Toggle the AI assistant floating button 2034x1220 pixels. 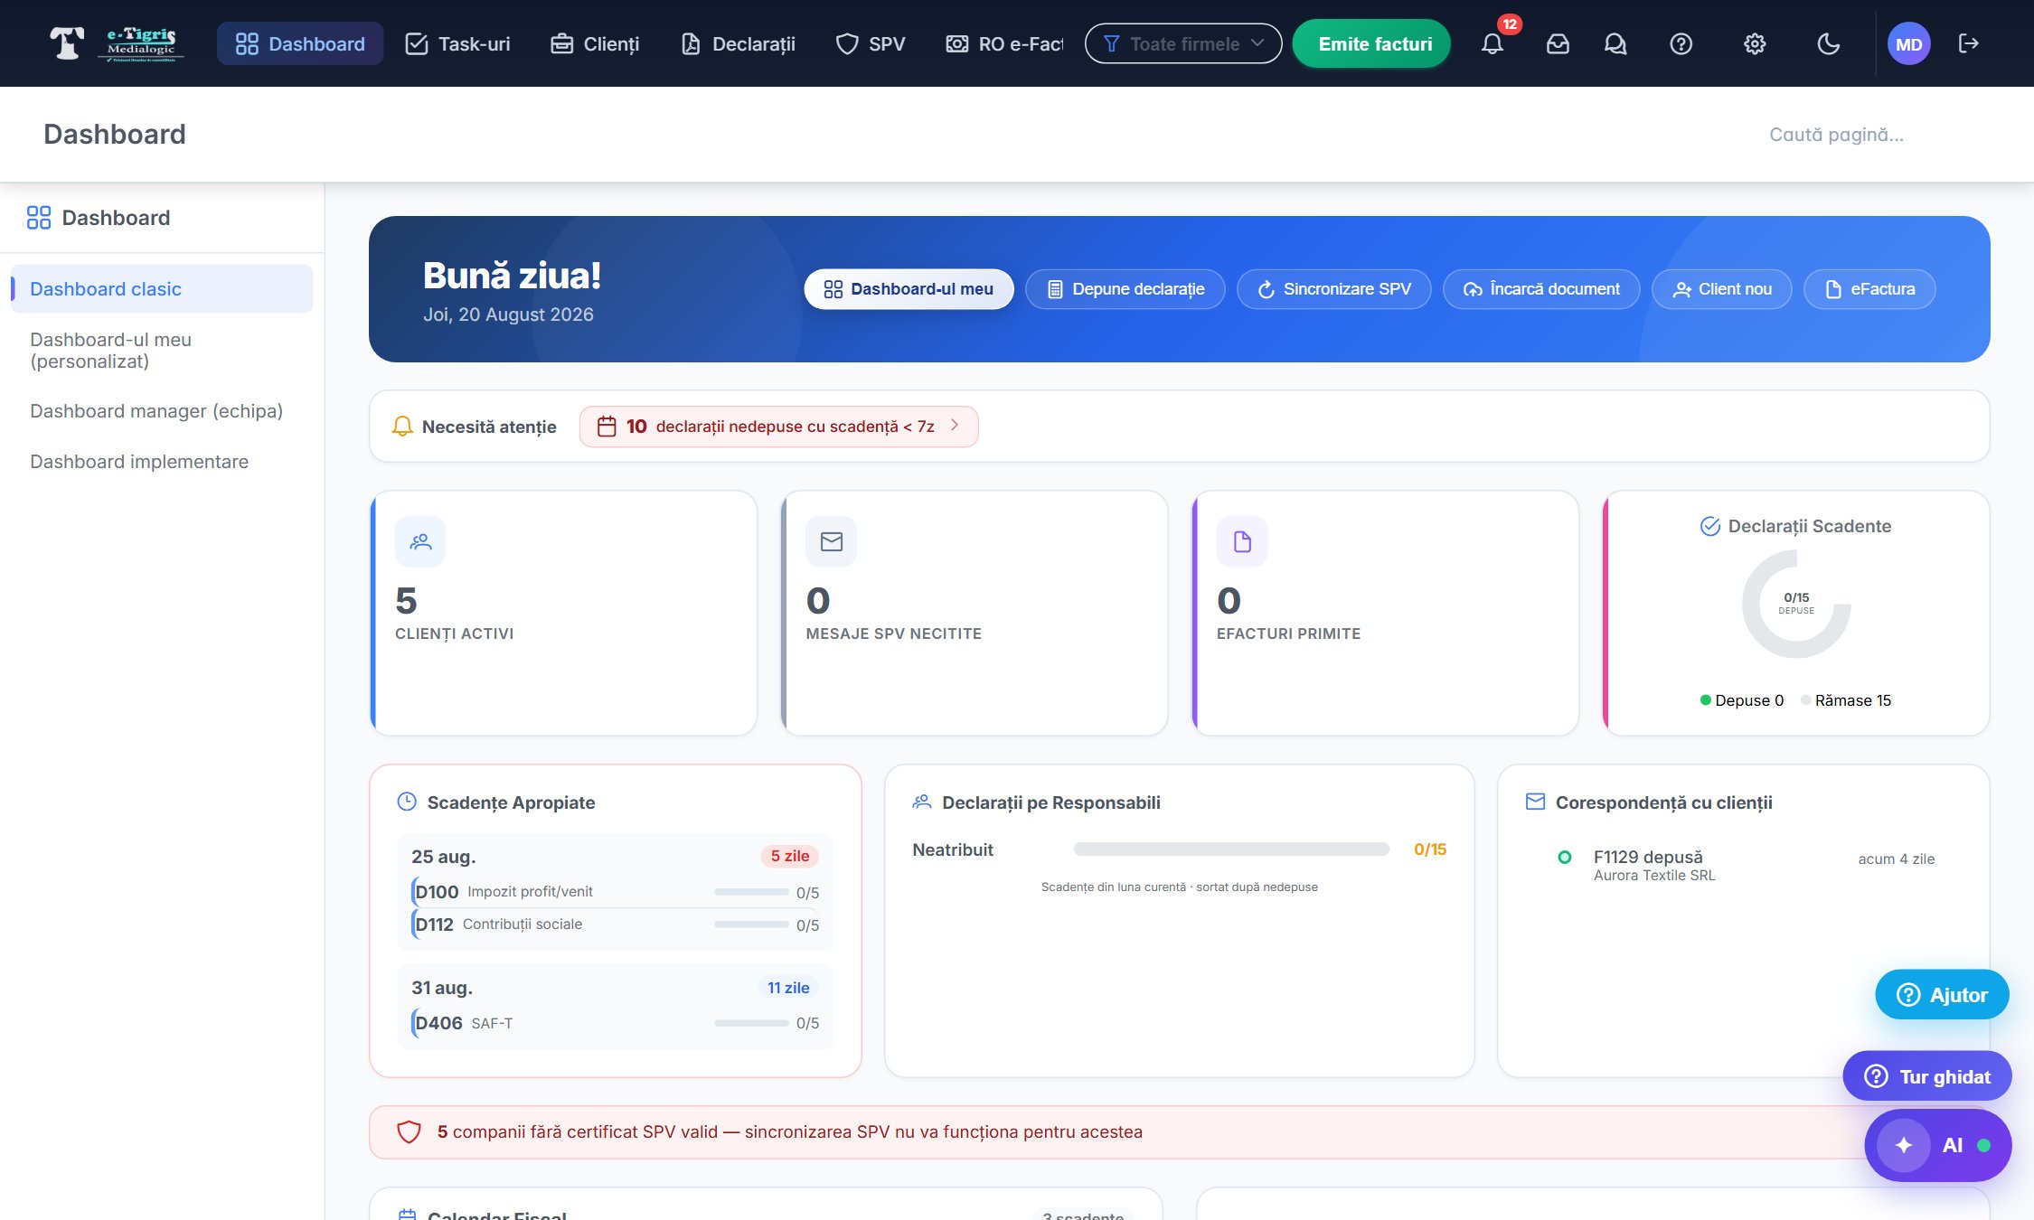1937,1145
